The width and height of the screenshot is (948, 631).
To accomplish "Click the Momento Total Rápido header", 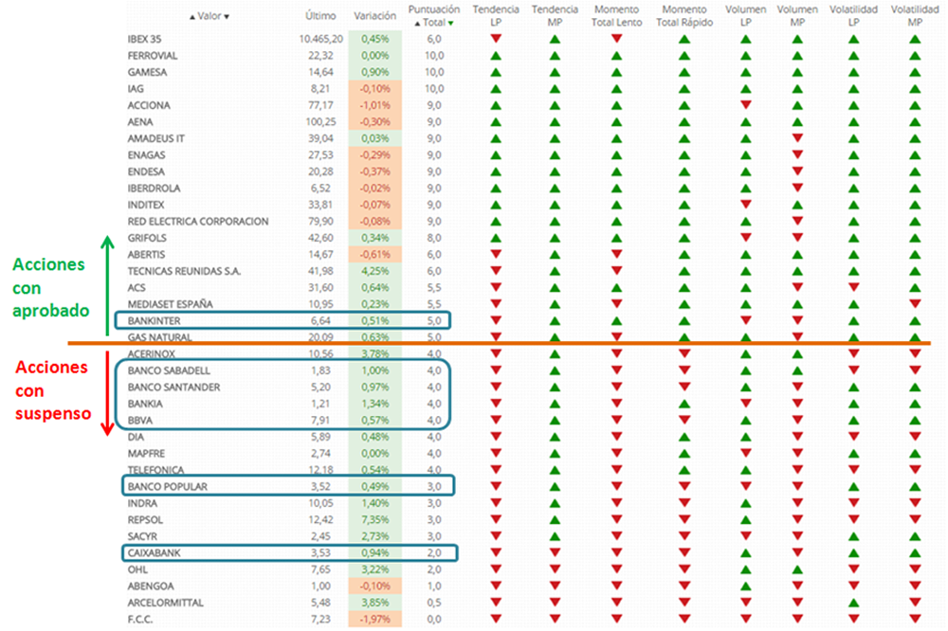I will click(x=684, y=16).
